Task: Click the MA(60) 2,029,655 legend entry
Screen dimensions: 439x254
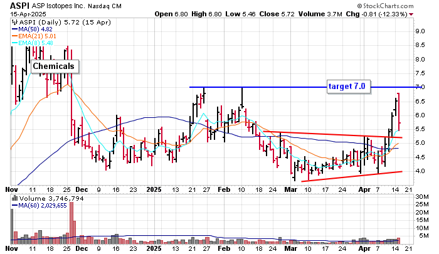Action: pyautogui.click(x=43, y=206)
